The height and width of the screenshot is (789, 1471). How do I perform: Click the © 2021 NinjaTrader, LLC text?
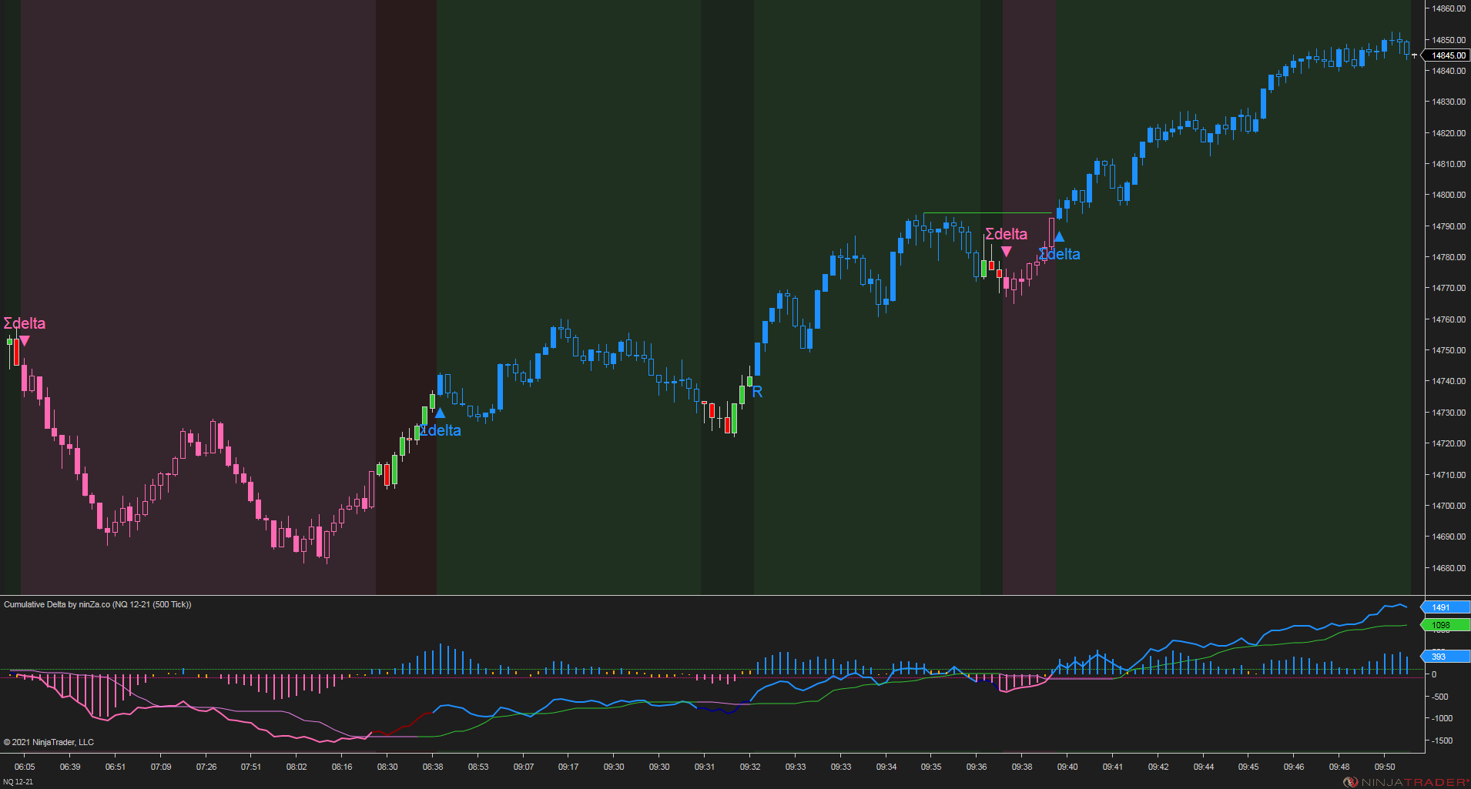click(x=49, y=741)
